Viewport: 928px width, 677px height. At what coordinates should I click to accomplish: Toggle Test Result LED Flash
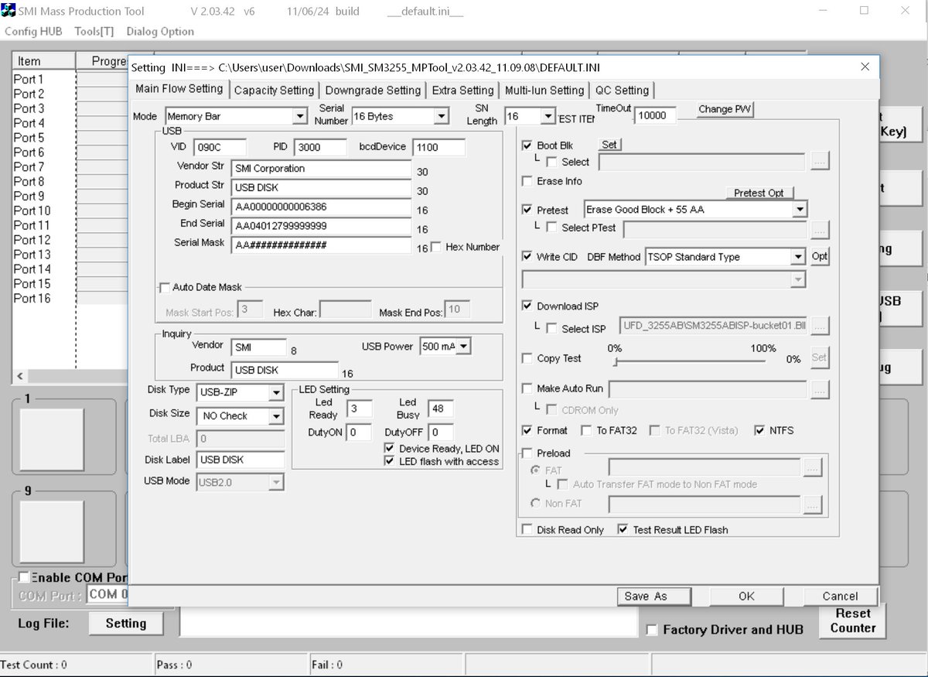click(623, 530)
